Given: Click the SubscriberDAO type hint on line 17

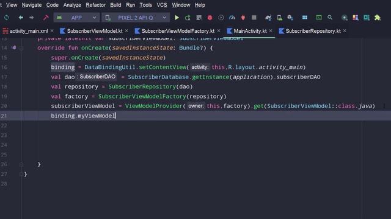Looking at the screenshot, I should click(98, 77).
